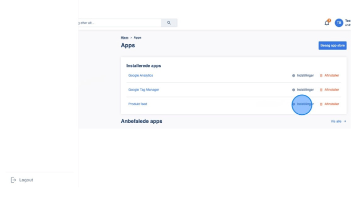Go to Hjem breadcrumb link
Screen dimensions: 353x198
(124, 37)
